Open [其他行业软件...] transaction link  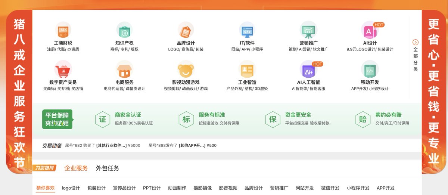click(111, 146)
